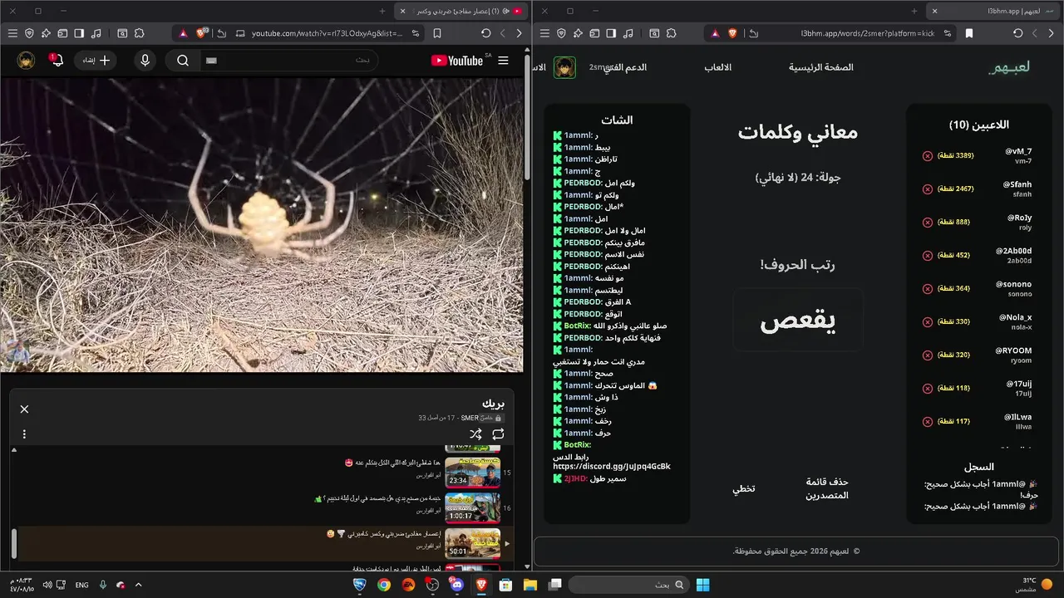Screen dimensions: 1064x598
Task: Open Brave Rewards triangle in l3bhm window
Action: point(715,33)
